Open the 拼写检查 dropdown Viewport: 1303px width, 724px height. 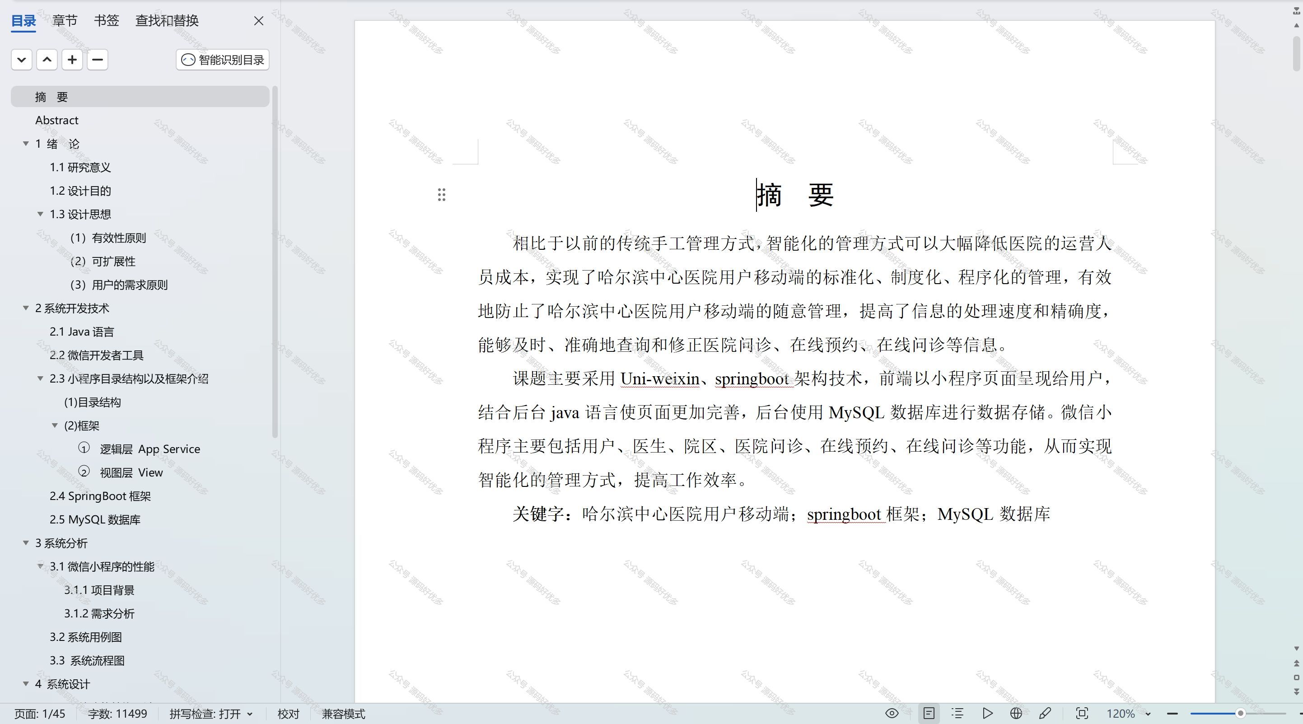click(211, 714)
